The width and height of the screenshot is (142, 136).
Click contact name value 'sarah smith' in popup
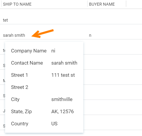pyautogui.click(x=64, y=63)
